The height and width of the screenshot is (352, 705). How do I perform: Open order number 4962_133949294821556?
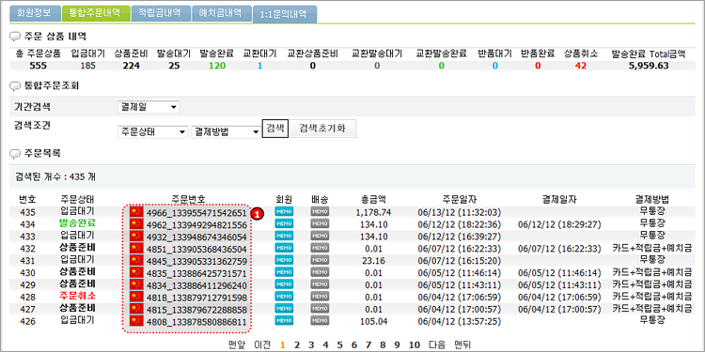196,225
